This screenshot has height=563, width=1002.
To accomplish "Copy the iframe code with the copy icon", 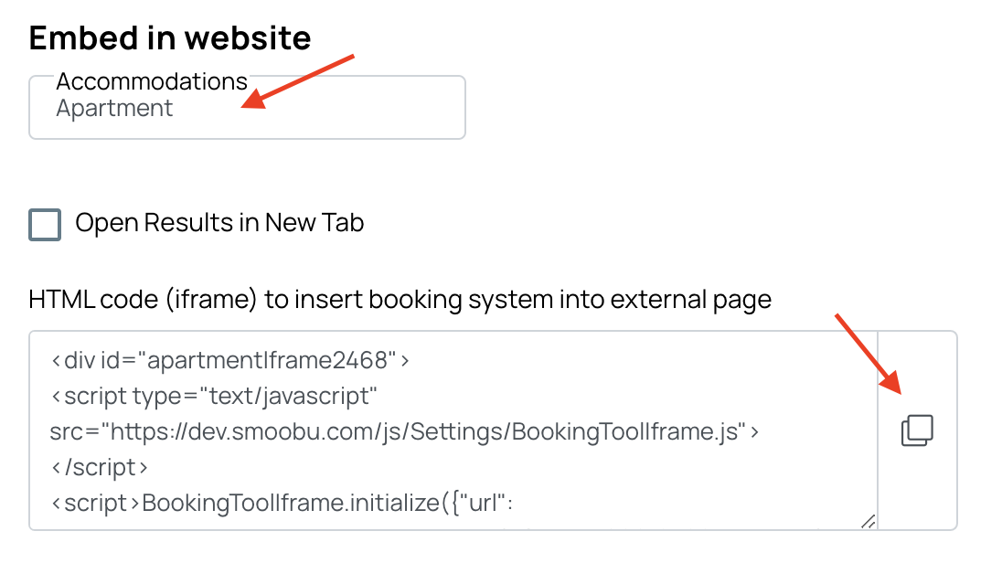I will 917,430.
